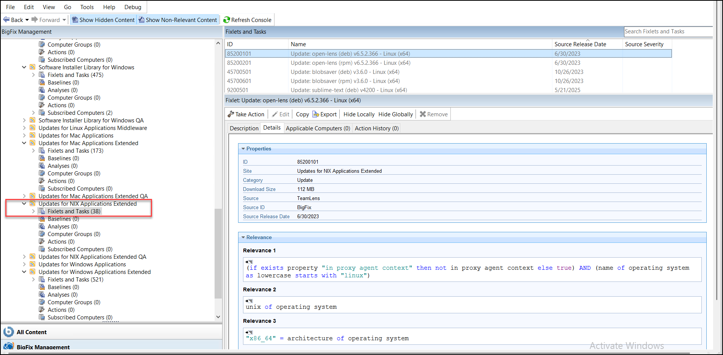Click the icon beside Analyses under NIX Applications Extended

pyautogui.click(x=42, y=226)
